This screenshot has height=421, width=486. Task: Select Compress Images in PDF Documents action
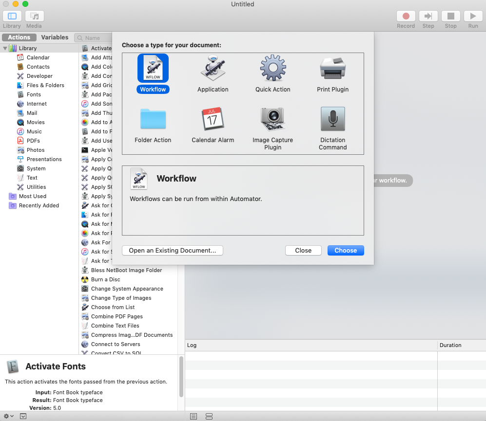132,335
